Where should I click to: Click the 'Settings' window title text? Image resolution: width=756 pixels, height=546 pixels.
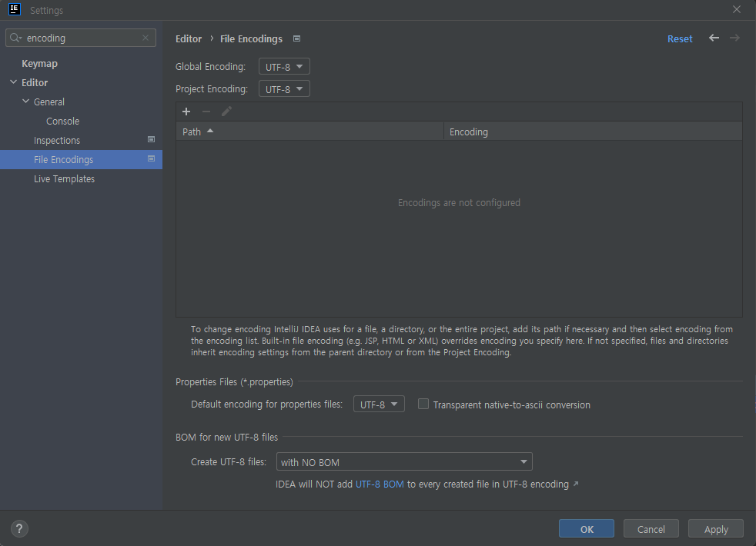pyautogui.click(x=46, y=10)
